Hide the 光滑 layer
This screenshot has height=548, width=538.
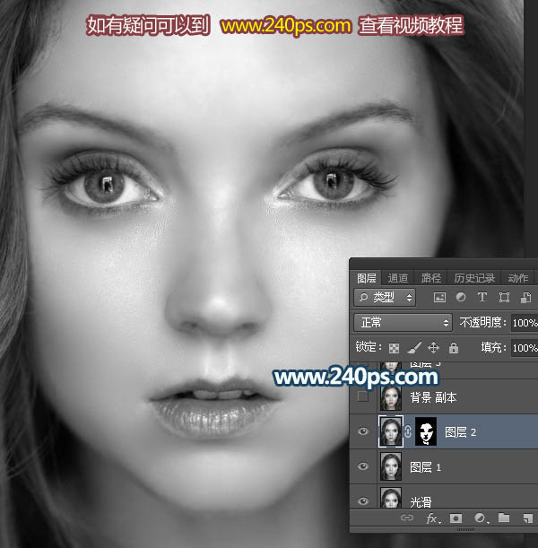coord(362,500)
